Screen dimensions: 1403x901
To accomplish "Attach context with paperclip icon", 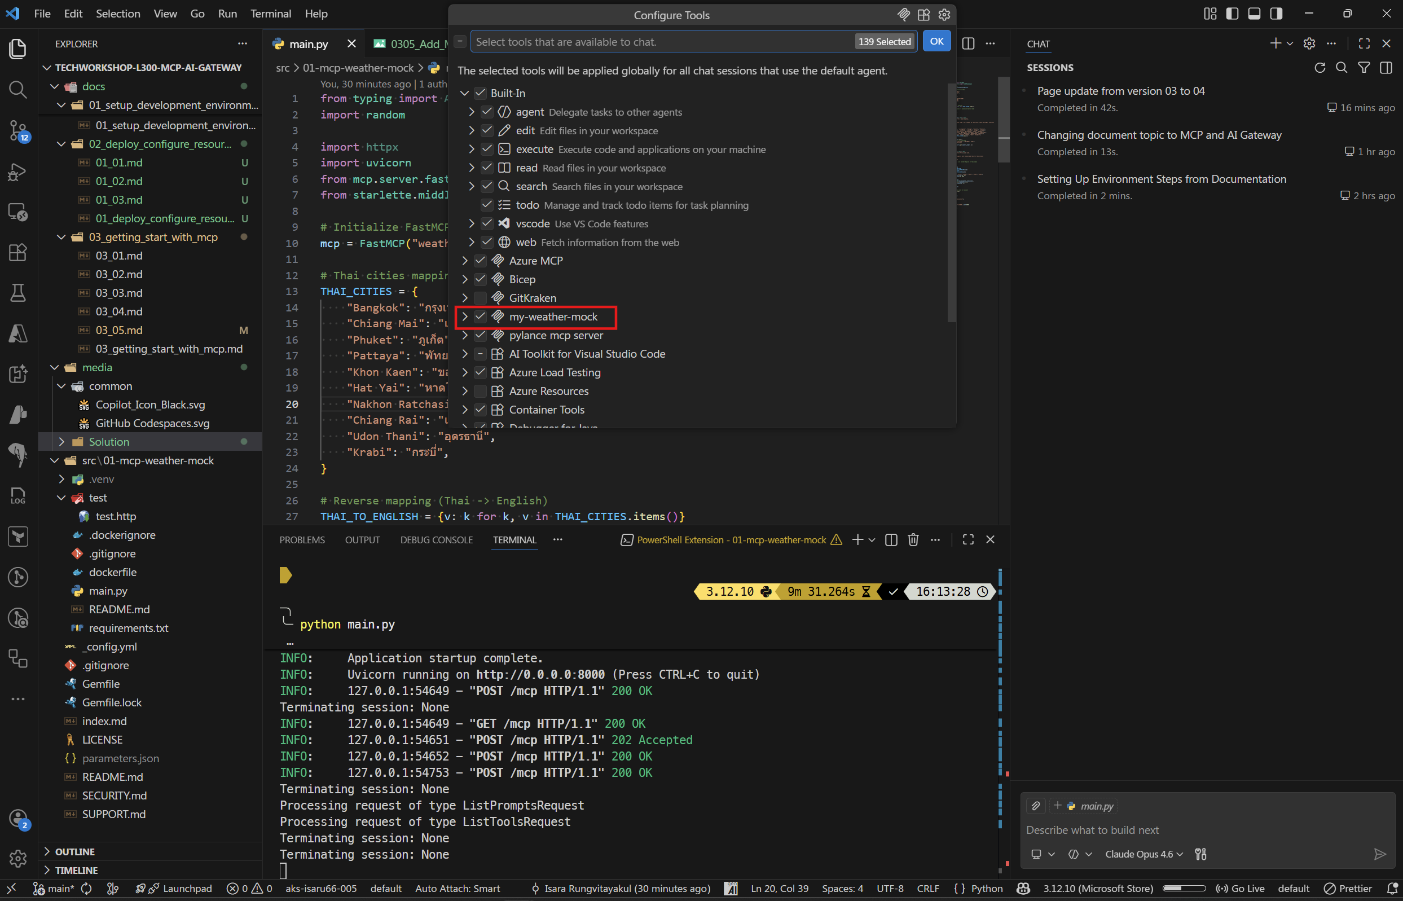I will tap(1036, 806).
